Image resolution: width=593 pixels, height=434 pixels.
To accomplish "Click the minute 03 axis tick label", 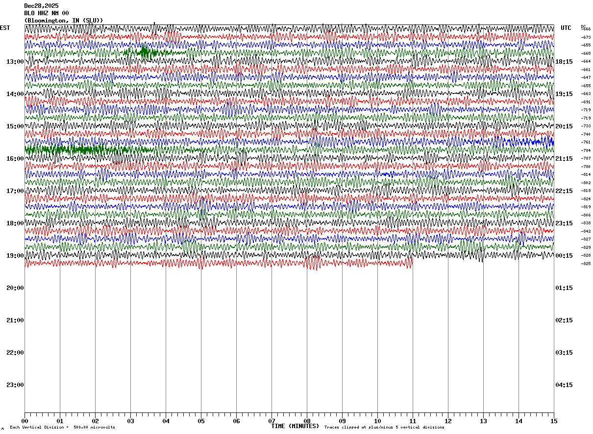I will (130, 421).
